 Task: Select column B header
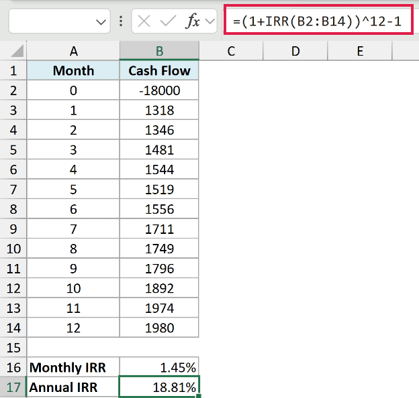159,51
